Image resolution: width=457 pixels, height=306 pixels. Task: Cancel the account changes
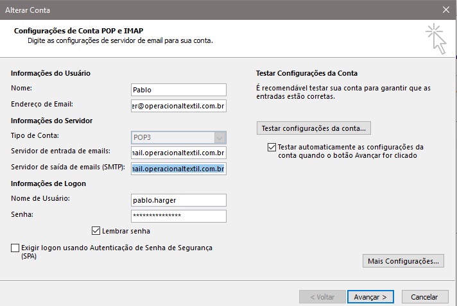tap(425, 297)
